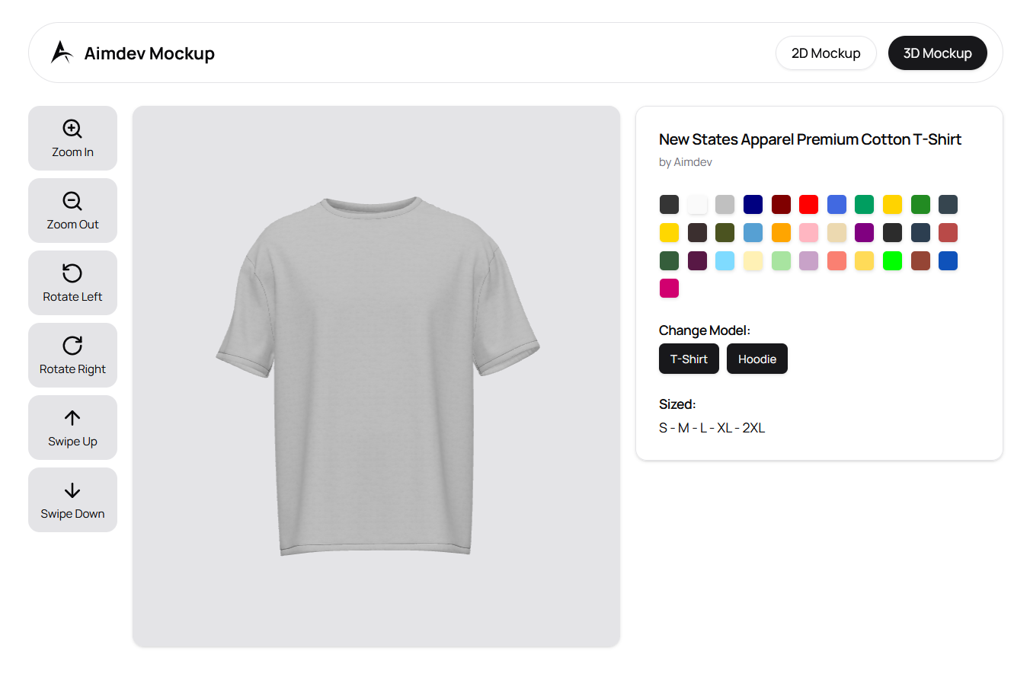The width and height of the screenshot is (1030, 686).
Task: Select the white color swatch
Action: pos(697,204)
